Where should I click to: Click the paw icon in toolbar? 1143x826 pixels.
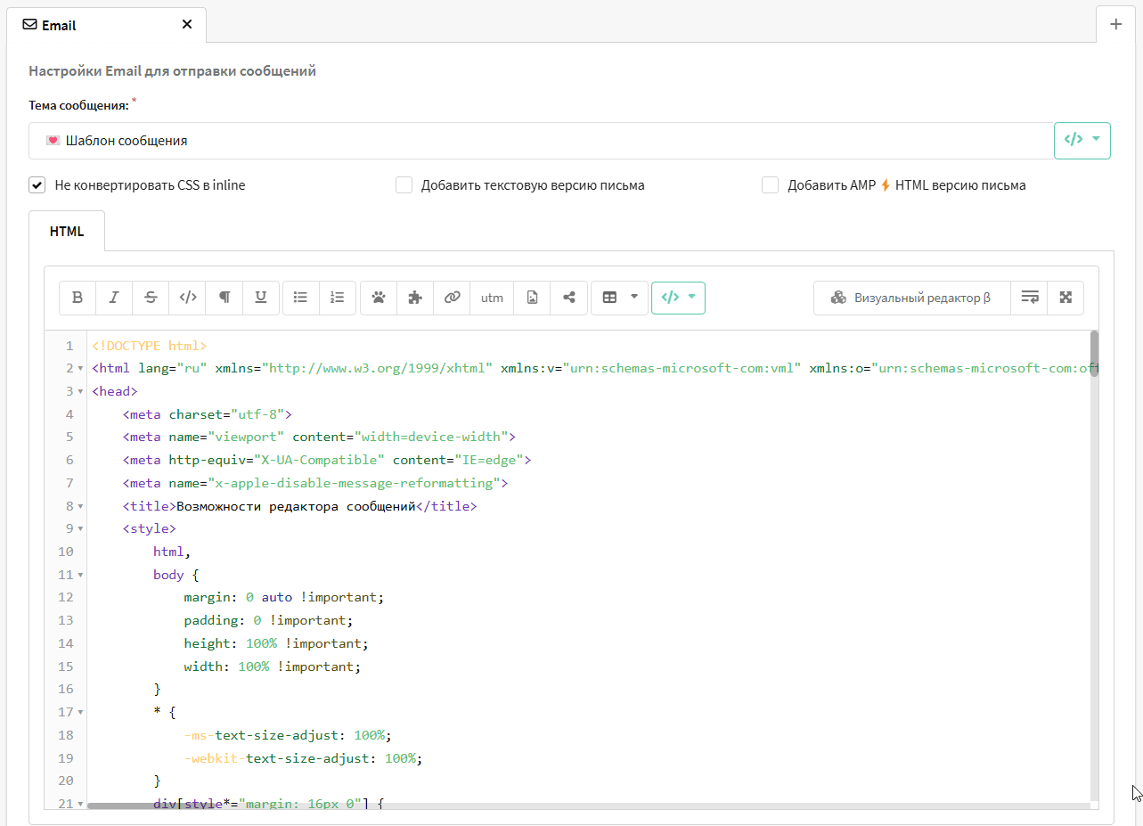(379, 298)
